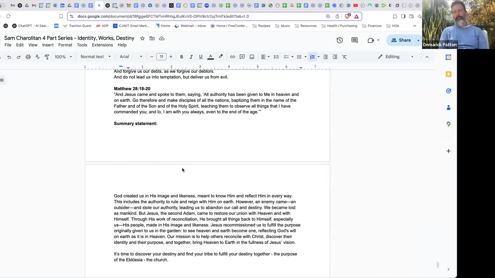Click the font size field showing 11
This screenshot has width=495, height=278.
click(x=161, y=57)
